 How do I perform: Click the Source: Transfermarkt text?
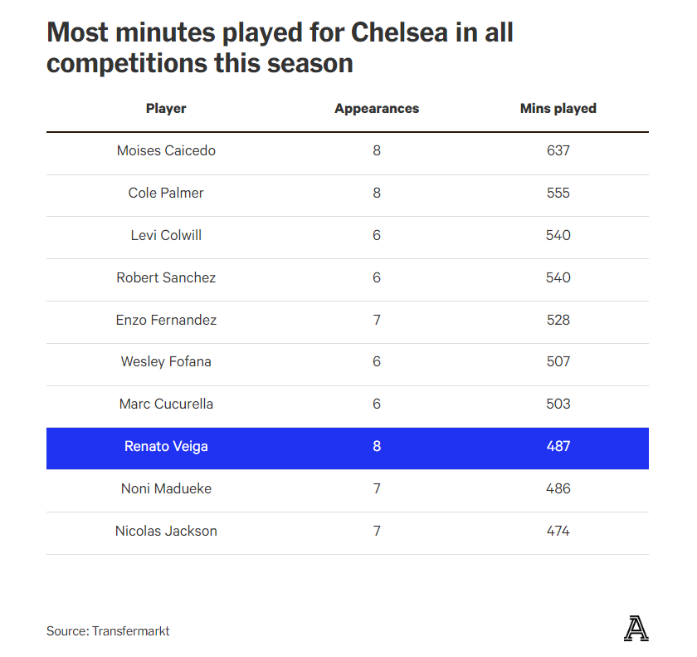pyautogui.click(x=108, y=631)
